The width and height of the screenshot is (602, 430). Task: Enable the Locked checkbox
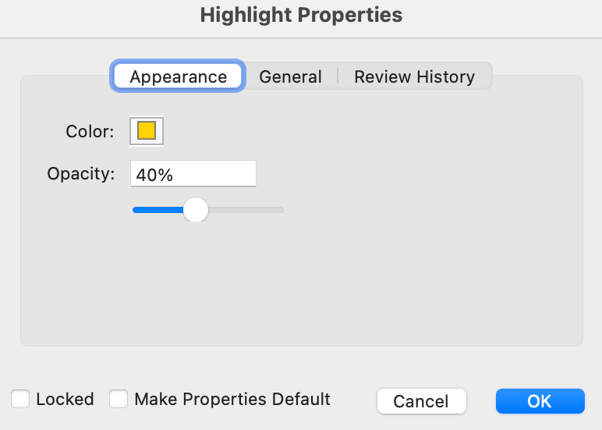click(x=21, y=400)
